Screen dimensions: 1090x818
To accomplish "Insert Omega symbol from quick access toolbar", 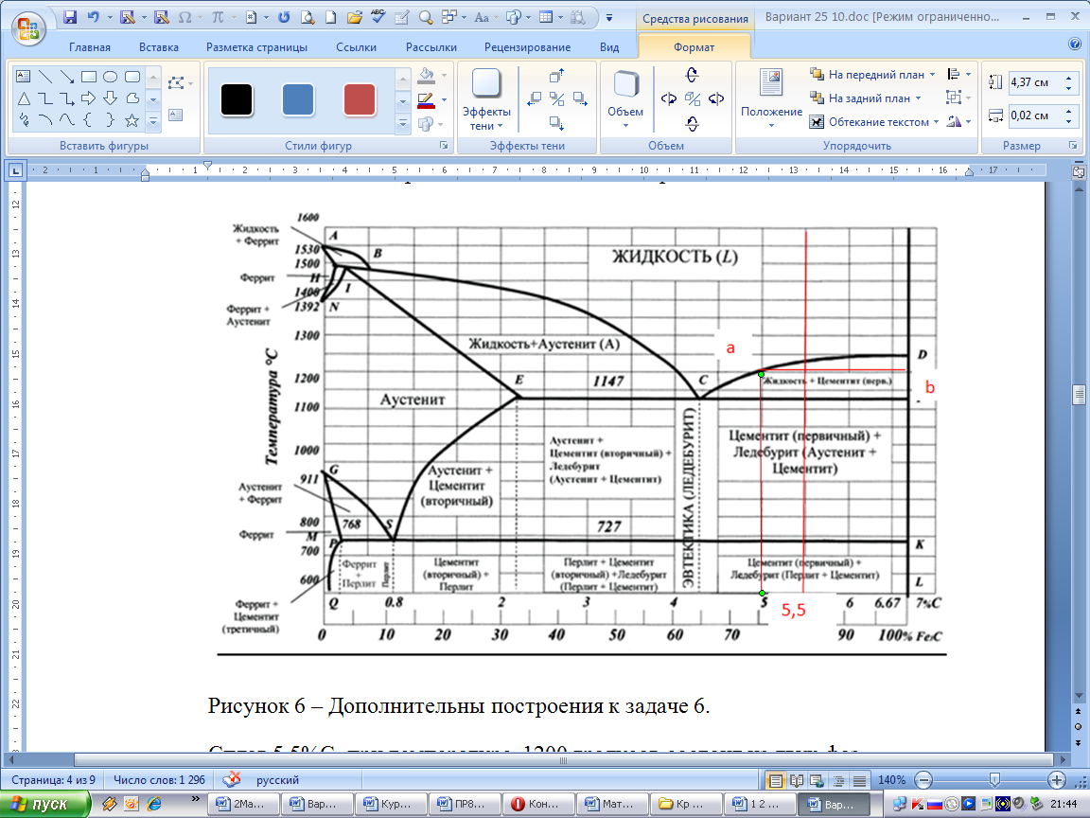I will (x=185, y=17).
